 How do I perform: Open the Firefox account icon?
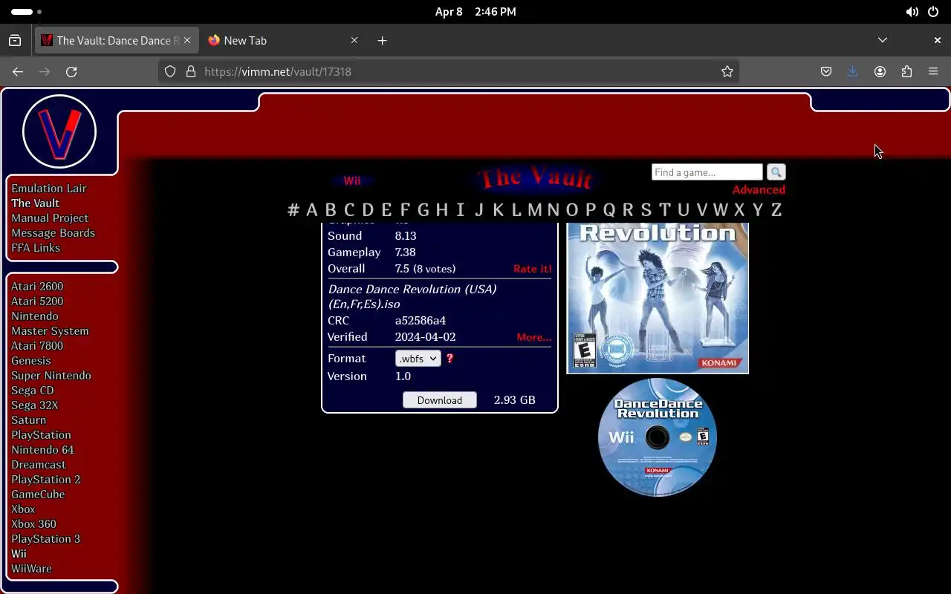pos(880,71)
